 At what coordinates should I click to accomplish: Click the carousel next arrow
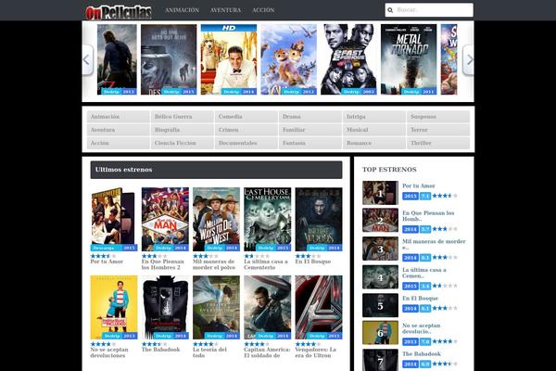click(468, 59)
